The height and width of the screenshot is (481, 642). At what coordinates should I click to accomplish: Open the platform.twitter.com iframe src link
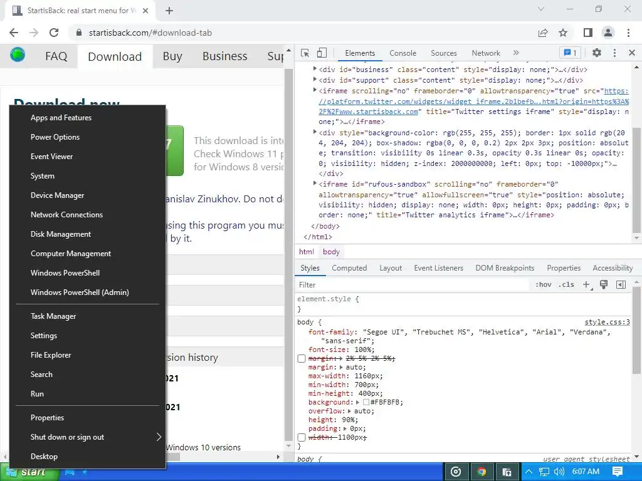[473, 101]
